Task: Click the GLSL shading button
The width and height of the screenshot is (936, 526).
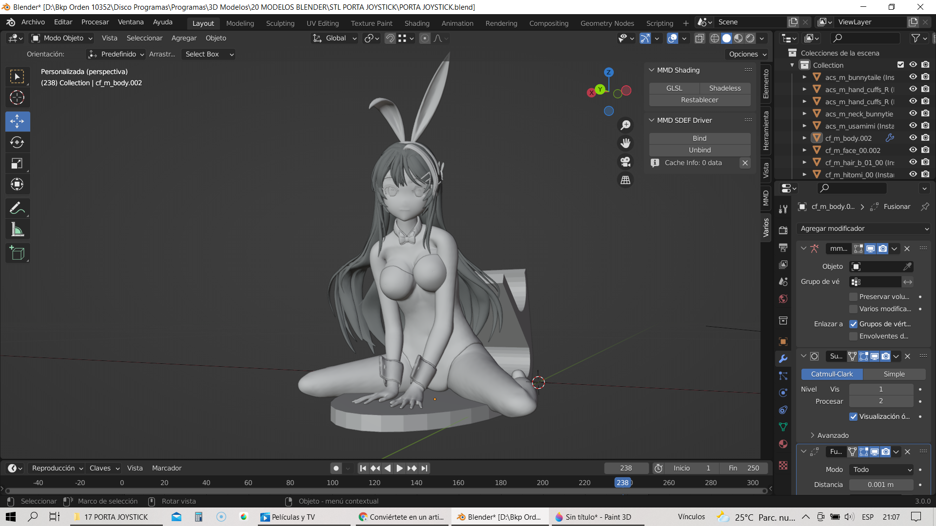Action: (x=674, y=88)
